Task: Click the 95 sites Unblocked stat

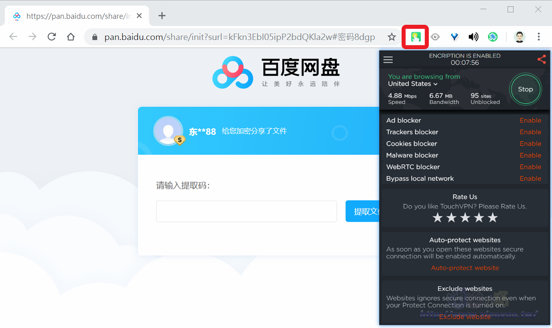Action: tap(485, 98)
